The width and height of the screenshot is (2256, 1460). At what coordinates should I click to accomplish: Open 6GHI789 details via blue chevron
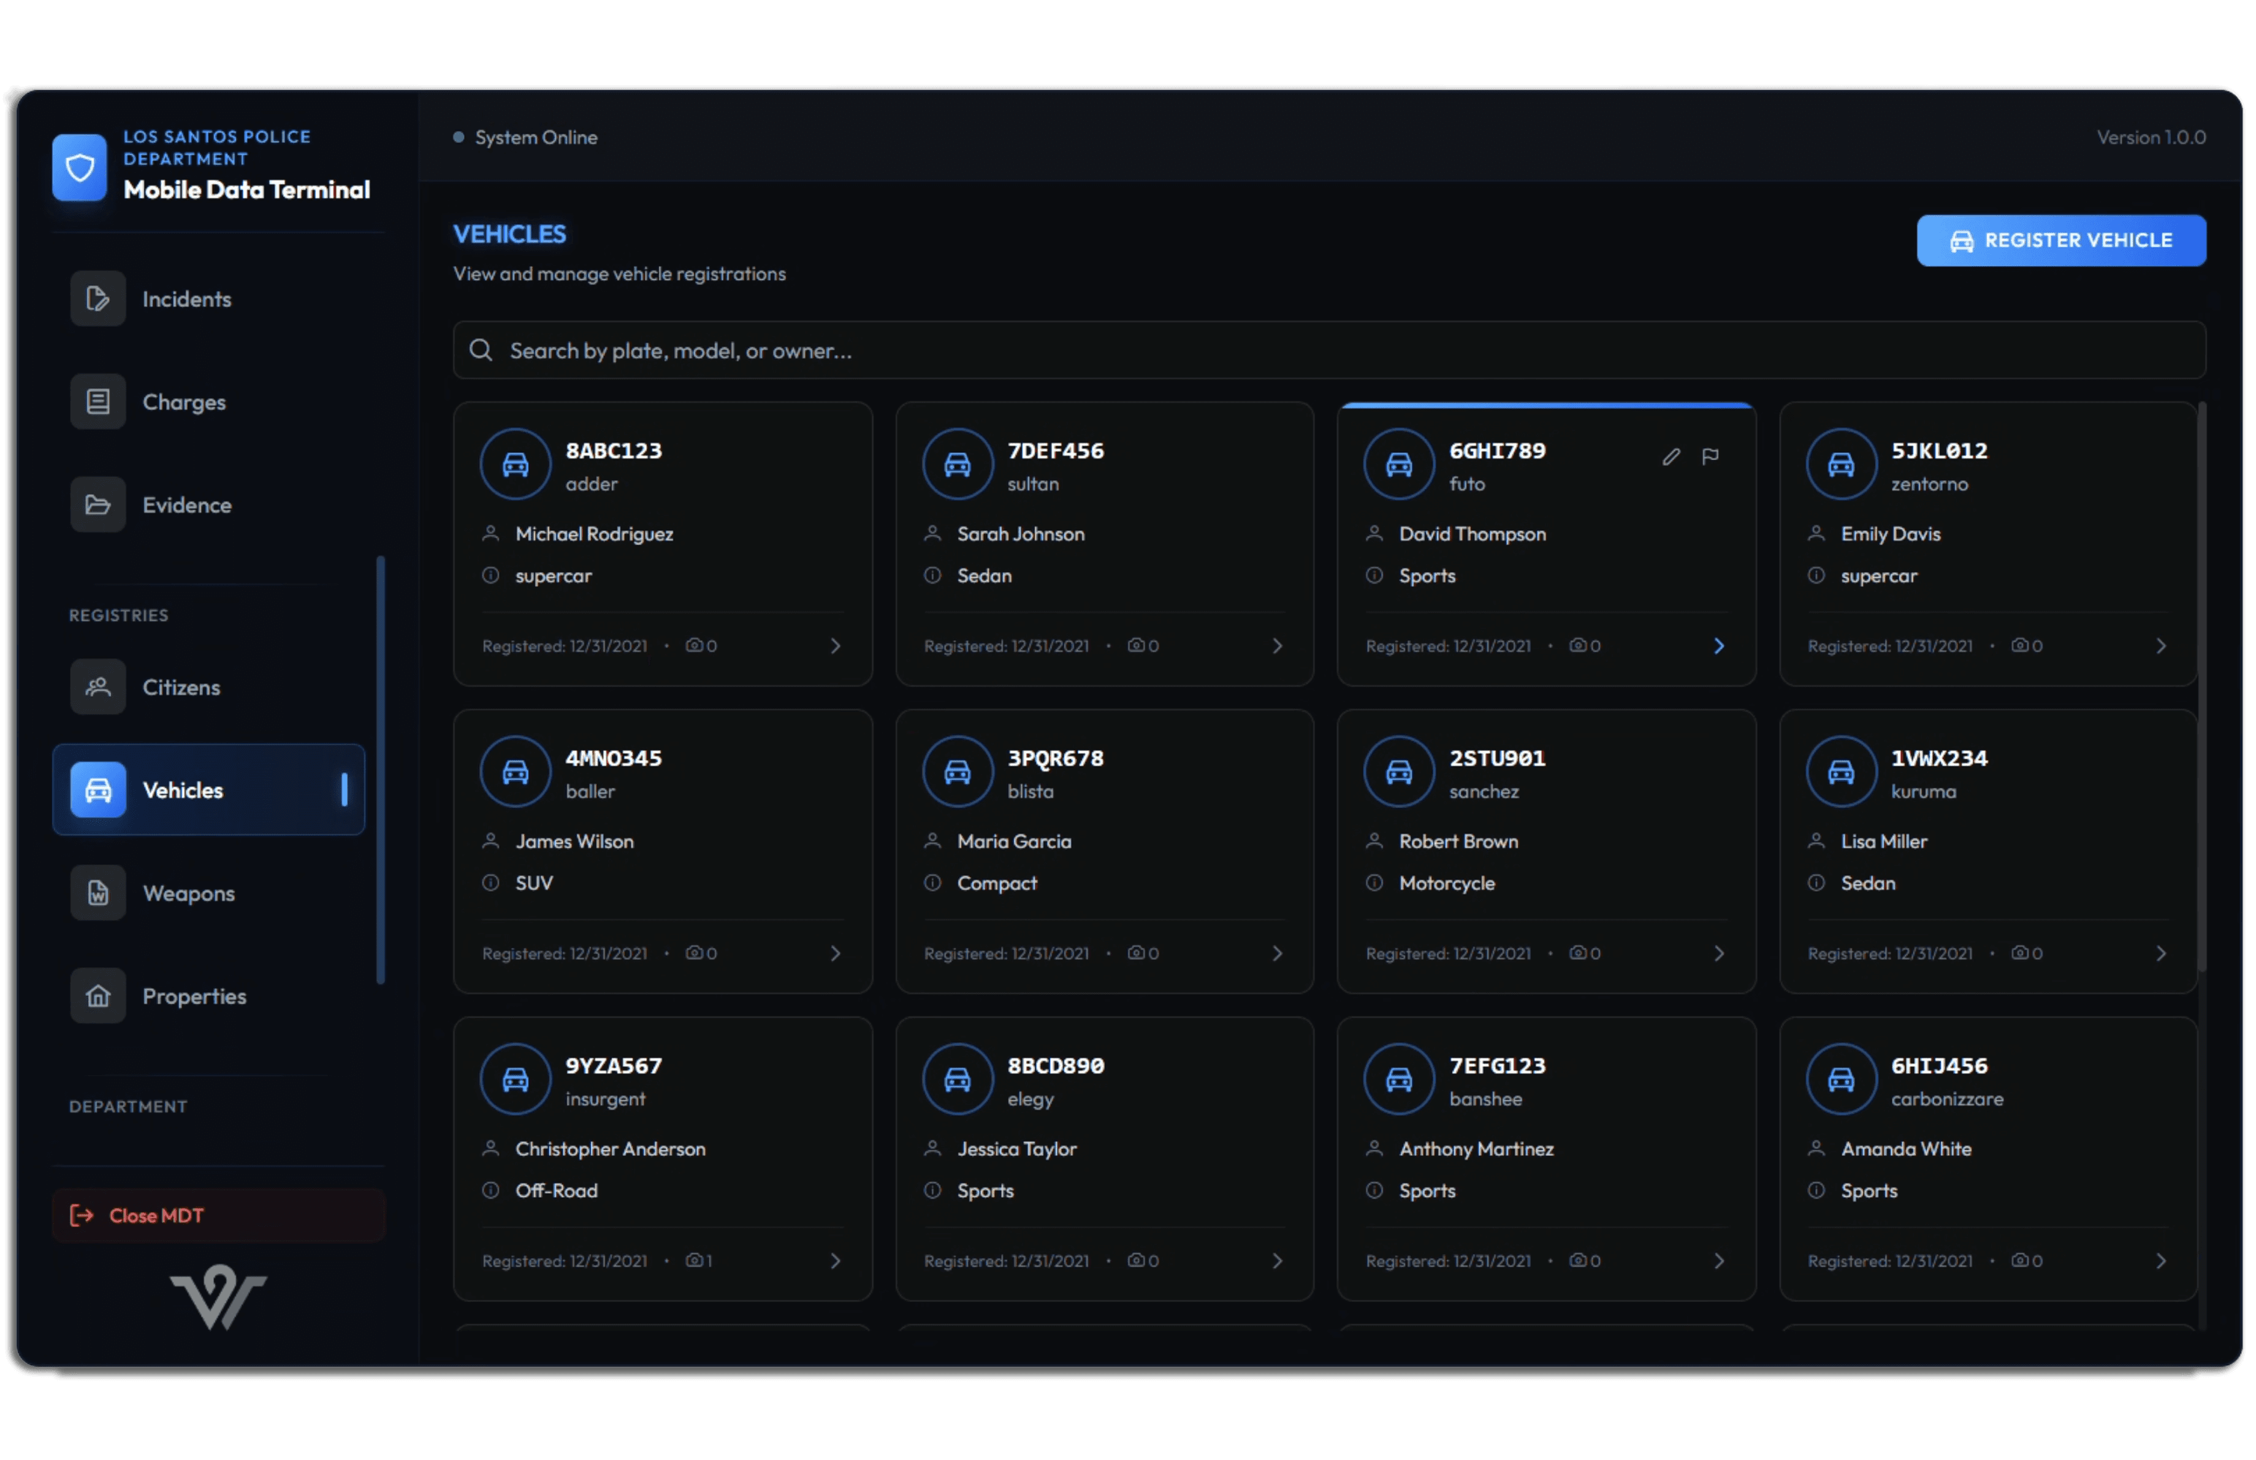[x=1718, y=646]
